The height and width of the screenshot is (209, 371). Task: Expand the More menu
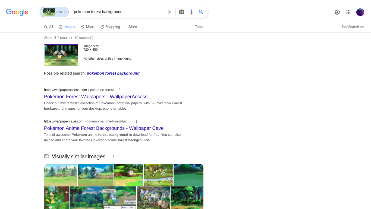(131, 27)
